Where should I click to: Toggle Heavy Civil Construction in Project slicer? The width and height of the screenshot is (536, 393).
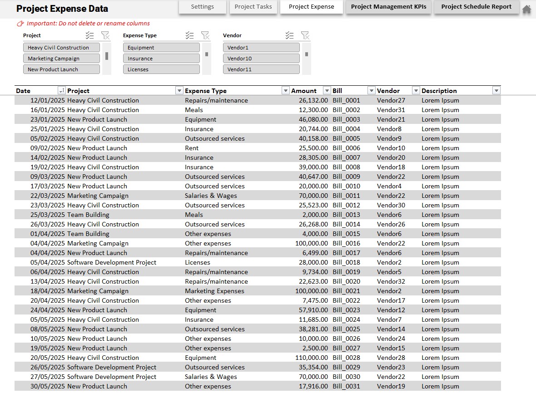click(61, 47)
